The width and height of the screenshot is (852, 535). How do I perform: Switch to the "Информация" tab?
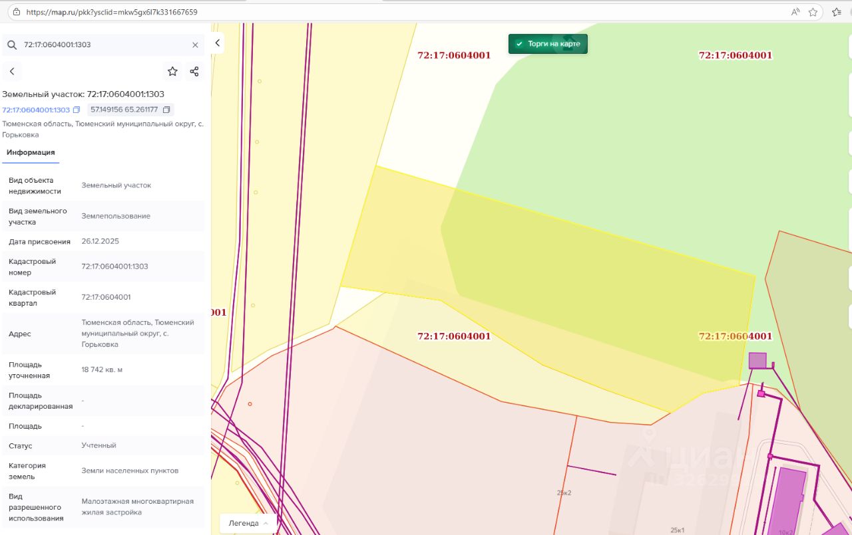(x=31, y=153)
